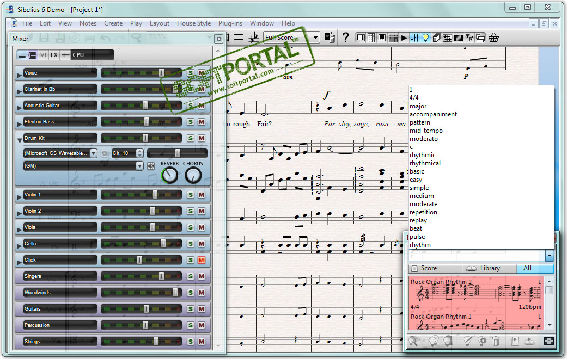Open the Create menu

pos(113,23)
